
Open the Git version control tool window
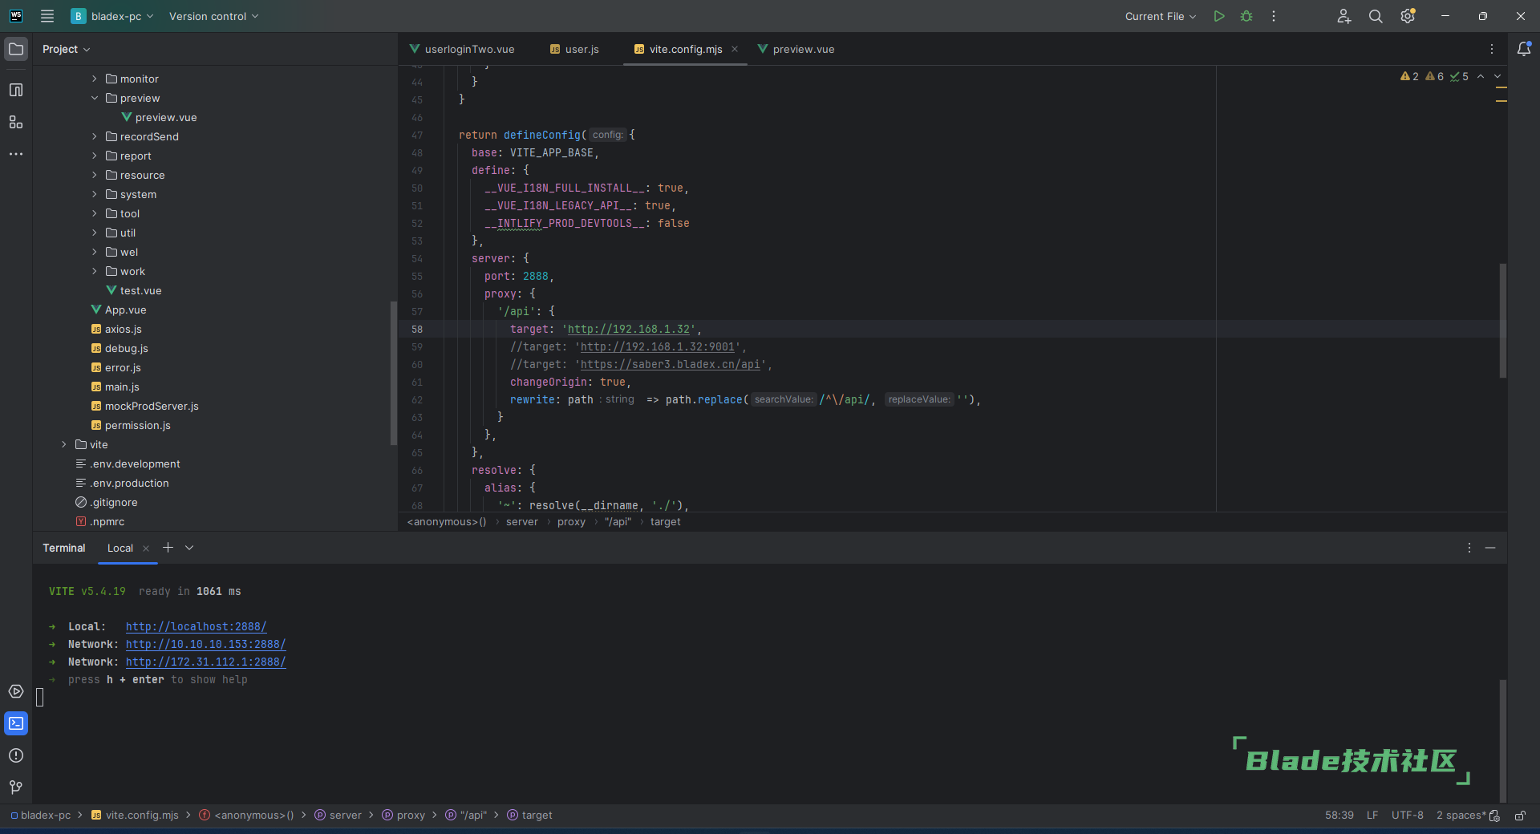pyautogui.click(x=16, y=787)
